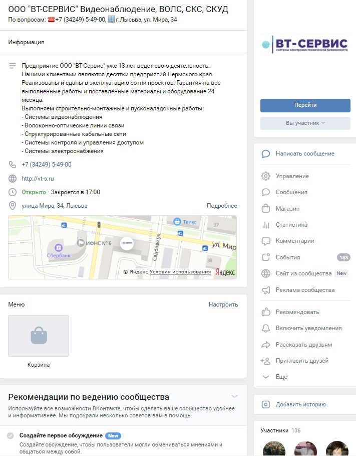
Task: Click the globe icon beside http://vt-s.ru
Action: 13,179
